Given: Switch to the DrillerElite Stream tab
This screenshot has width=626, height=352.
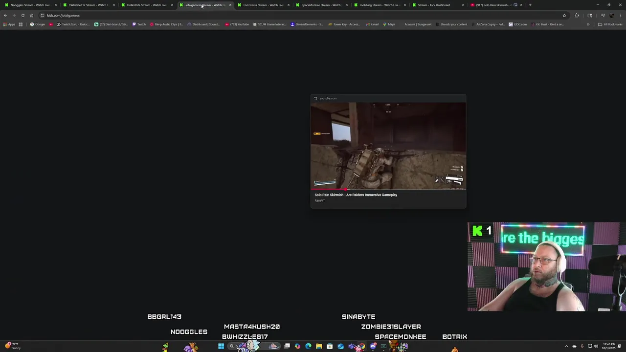Looking at the screenshot, I should coord(146,5).
